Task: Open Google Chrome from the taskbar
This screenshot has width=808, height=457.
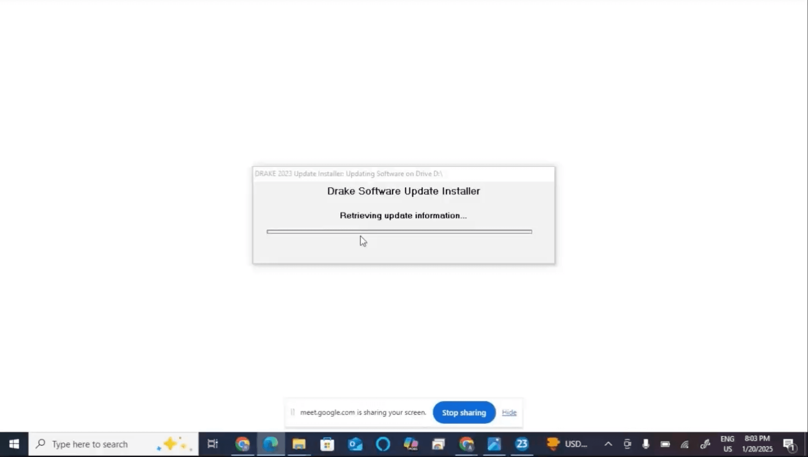Action: click(242, 444)
